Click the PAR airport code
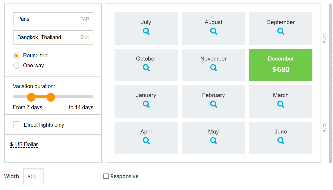This screenshot has width=333, height=190. point(85,19)
